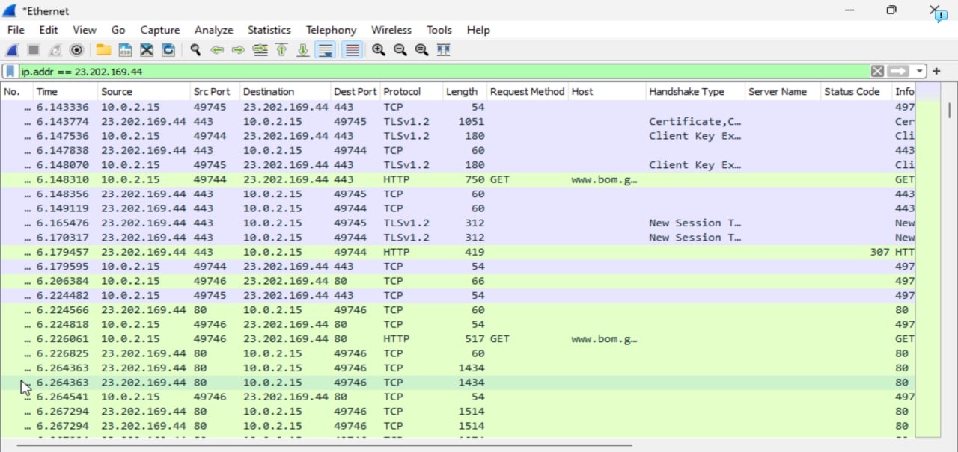The height and width of the screenshot is (452, 958).
Task: Open a capture file
Action: click(x=103, y=50)
